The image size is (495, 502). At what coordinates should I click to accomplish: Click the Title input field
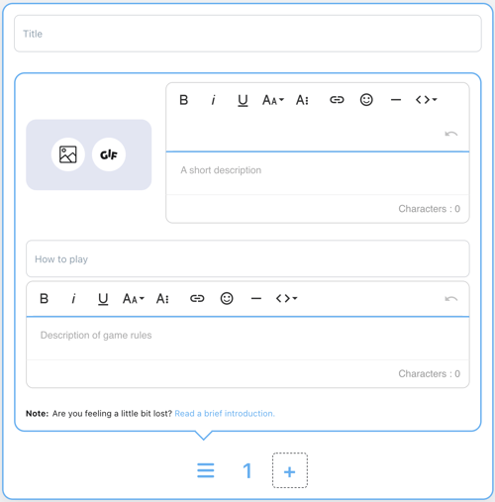(x=247, y=34)
